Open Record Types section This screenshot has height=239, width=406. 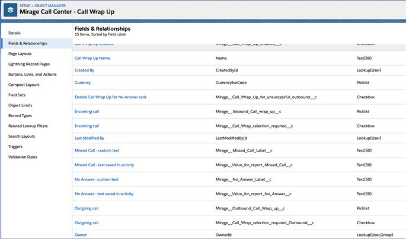pos(20,116)
